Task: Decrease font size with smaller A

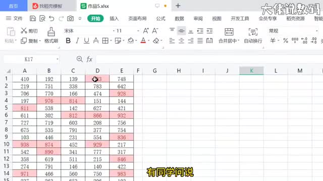Action: pyautogui.click(x=155, y=31)
